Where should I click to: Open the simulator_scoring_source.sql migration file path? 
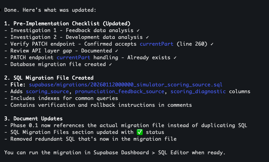pos(126,85)
